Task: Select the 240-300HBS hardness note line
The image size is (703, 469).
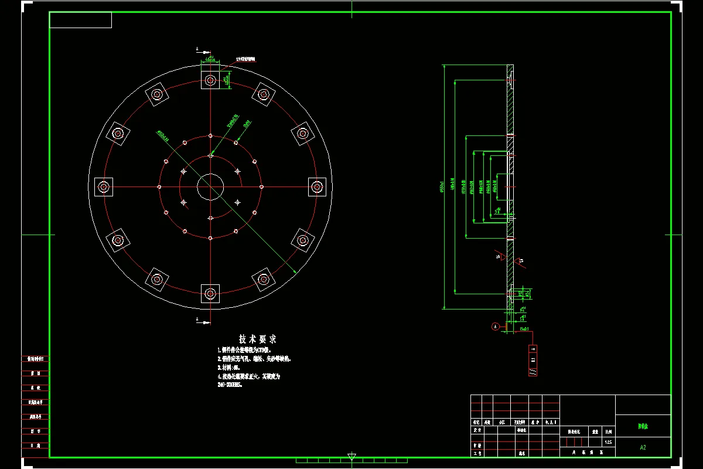Action: pos(230,386)
